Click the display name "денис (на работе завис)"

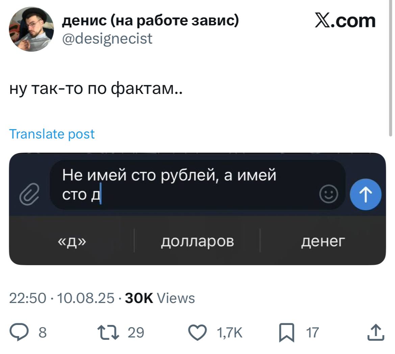[150, 21]
